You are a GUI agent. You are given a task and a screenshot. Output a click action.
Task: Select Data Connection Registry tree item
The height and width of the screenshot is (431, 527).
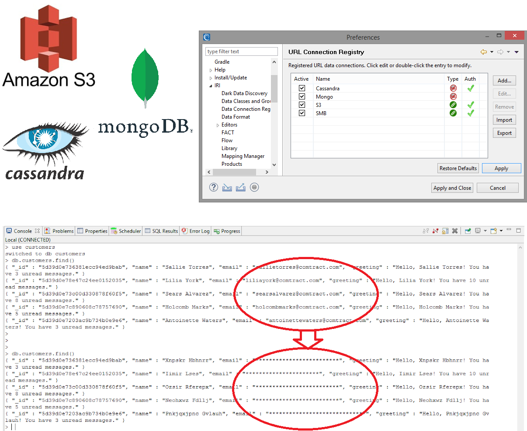pos(246,109)
